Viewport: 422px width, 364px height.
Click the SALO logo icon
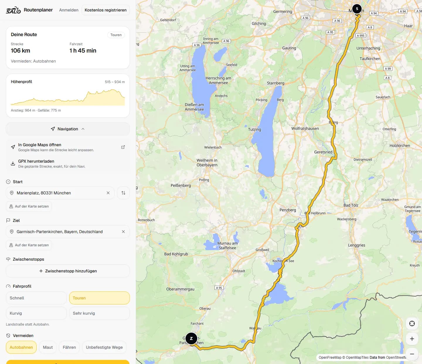click(13, 10)
